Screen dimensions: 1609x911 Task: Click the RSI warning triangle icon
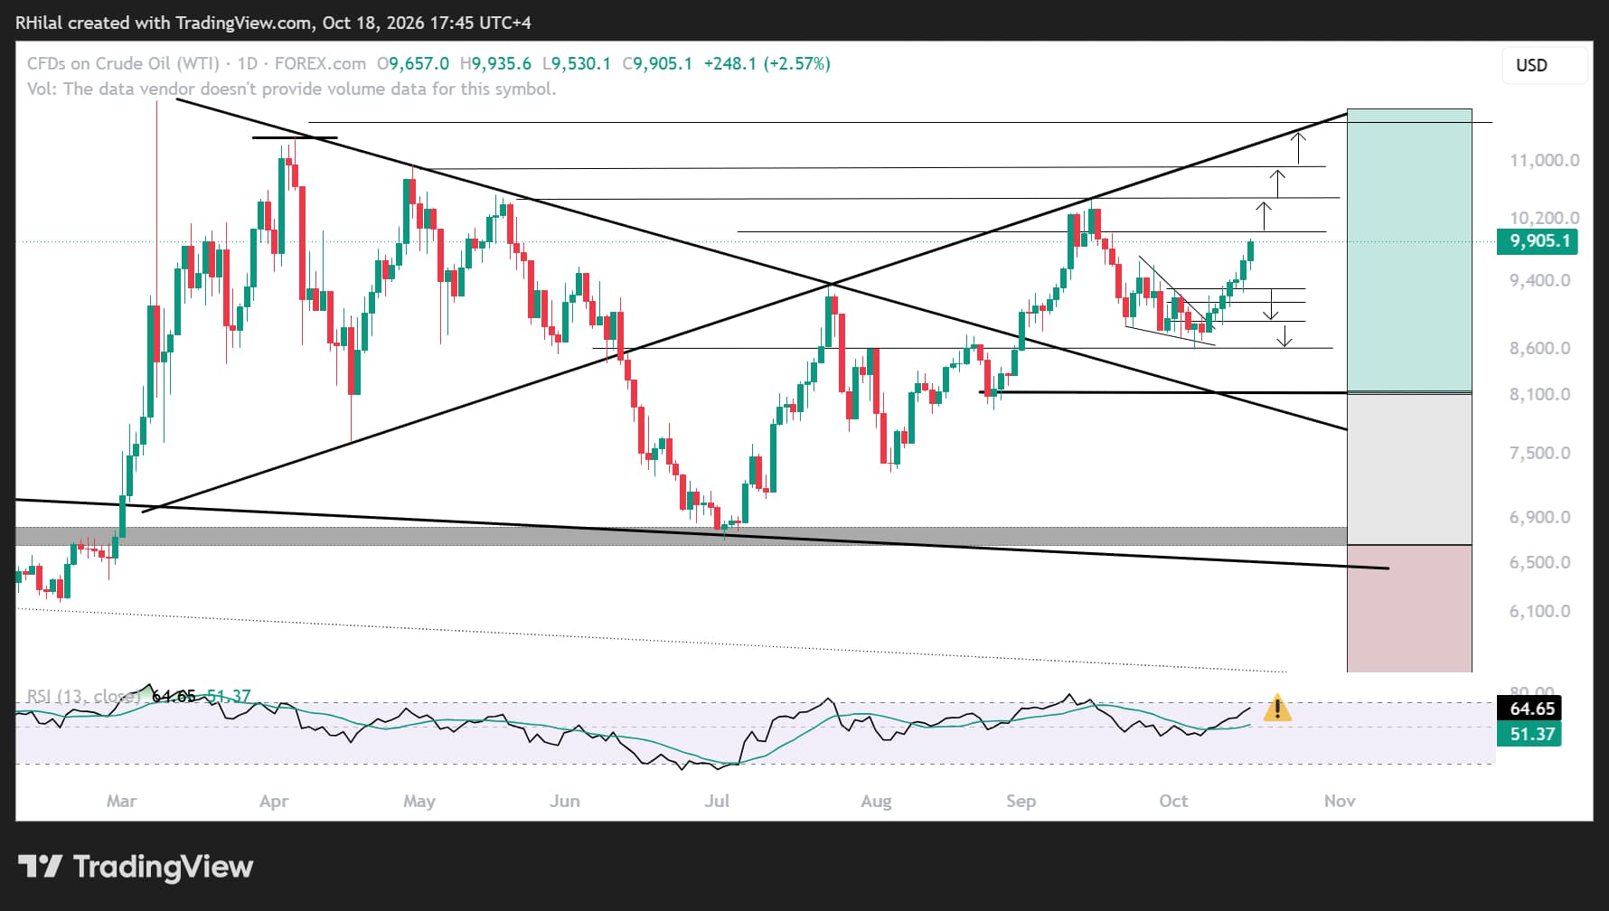pyautogui.click(x=1276, y=708)
